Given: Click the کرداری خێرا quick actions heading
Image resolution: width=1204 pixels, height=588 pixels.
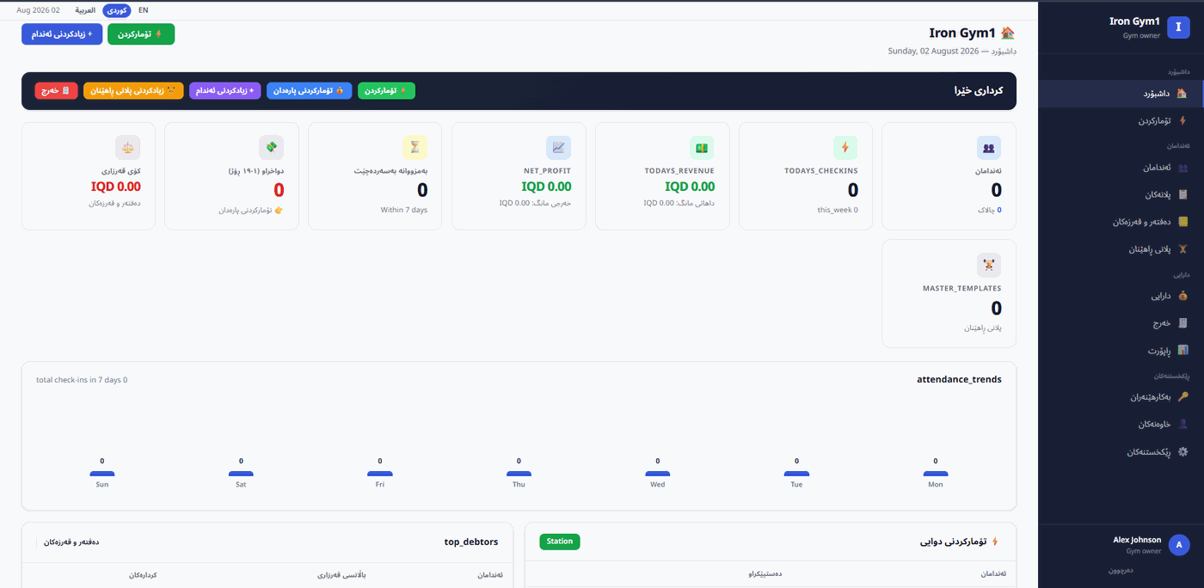Looking at the screenshot, I should tap(979, 90).
